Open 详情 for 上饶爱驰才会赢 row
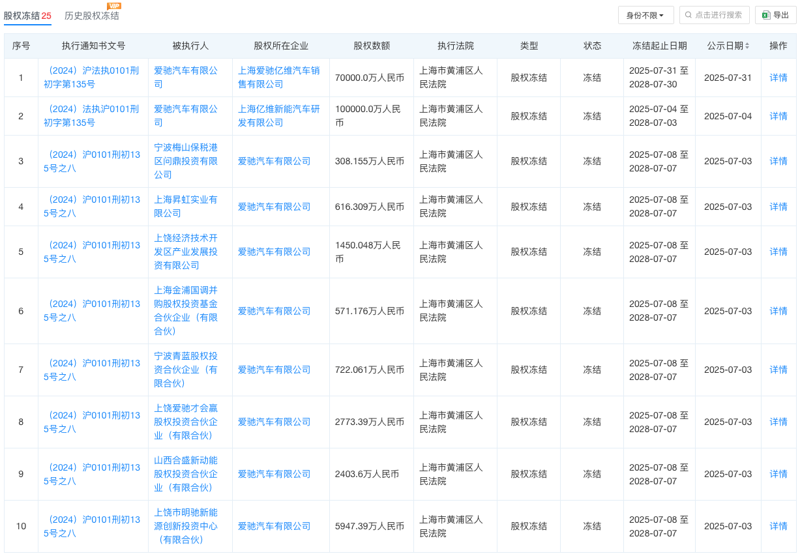Viewport: 800px width, 556px height. (778, 422)
